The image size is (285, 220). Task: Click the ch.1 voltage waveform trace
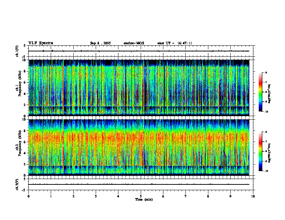tap(139, 51)
